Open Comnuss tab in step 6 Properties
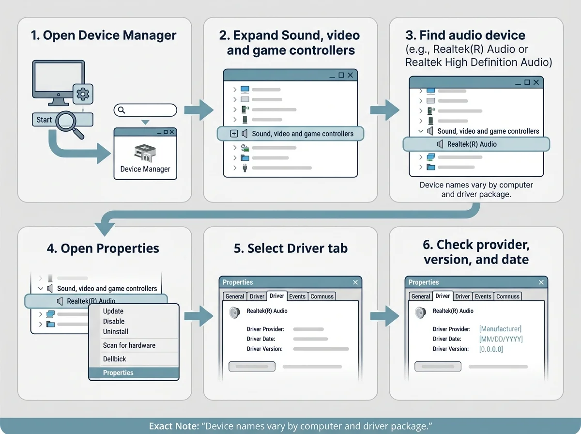 508,296
